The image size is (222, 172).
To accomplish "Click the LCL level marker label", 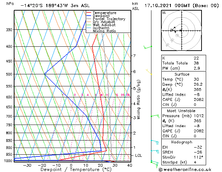I will [x=138, y=155].
